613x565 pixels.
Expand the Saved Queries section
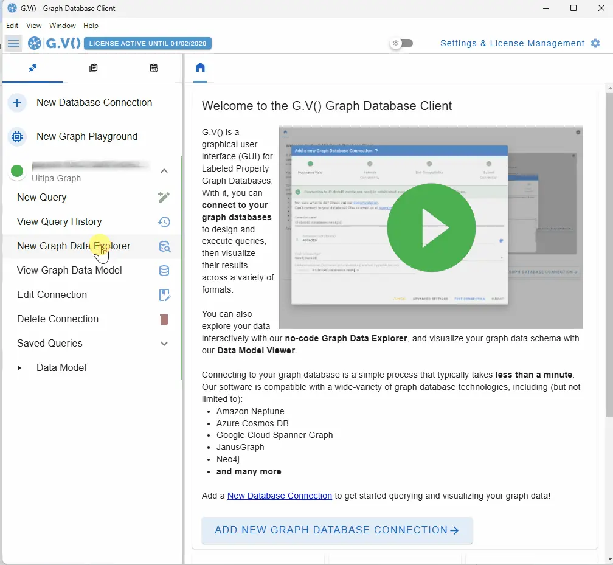[164, 344]
